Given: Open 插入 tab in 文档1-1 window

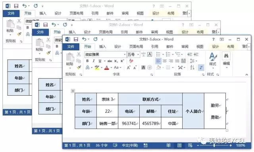Looking at the screenshot, I should (43, 13).
